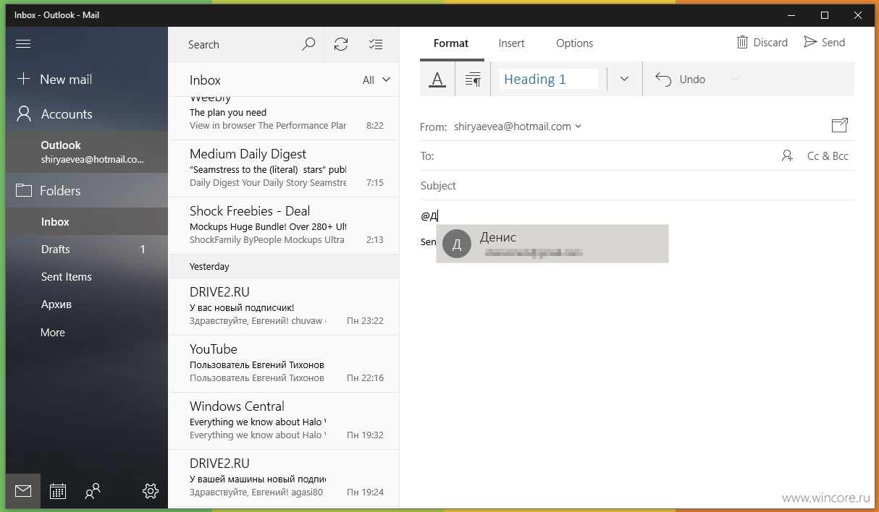This screenshot has width=879, height=512.
Task: Maximize the Mail window
Action: pos(825,15)
